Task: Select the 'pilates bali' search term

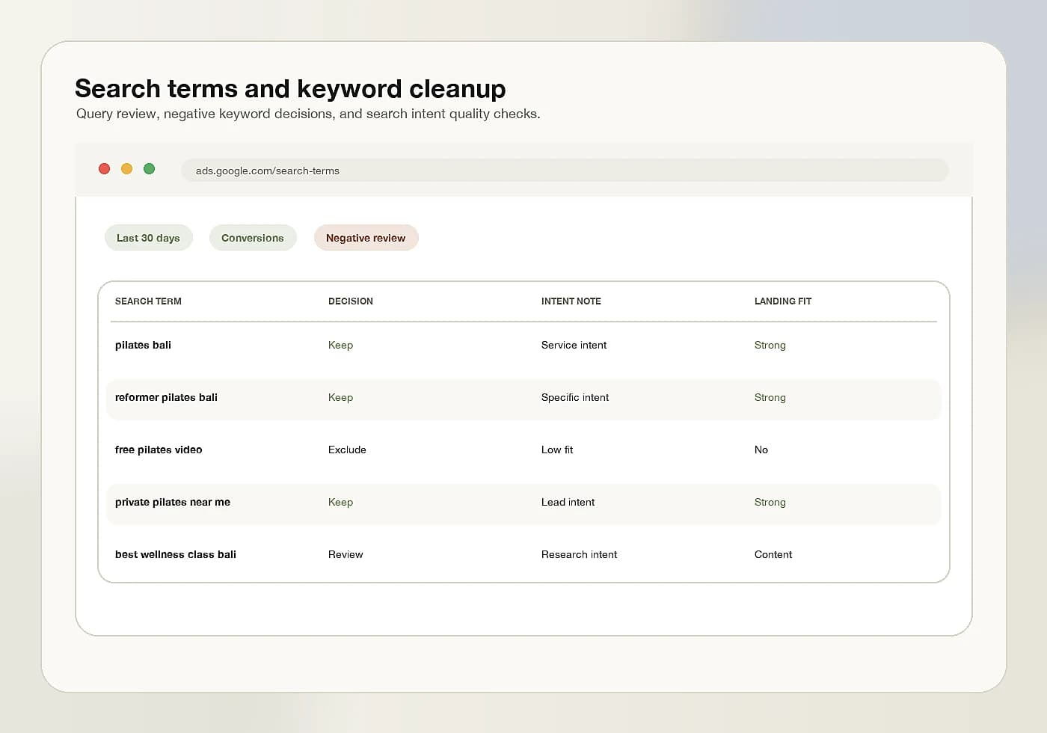Action: click(143, 345)
